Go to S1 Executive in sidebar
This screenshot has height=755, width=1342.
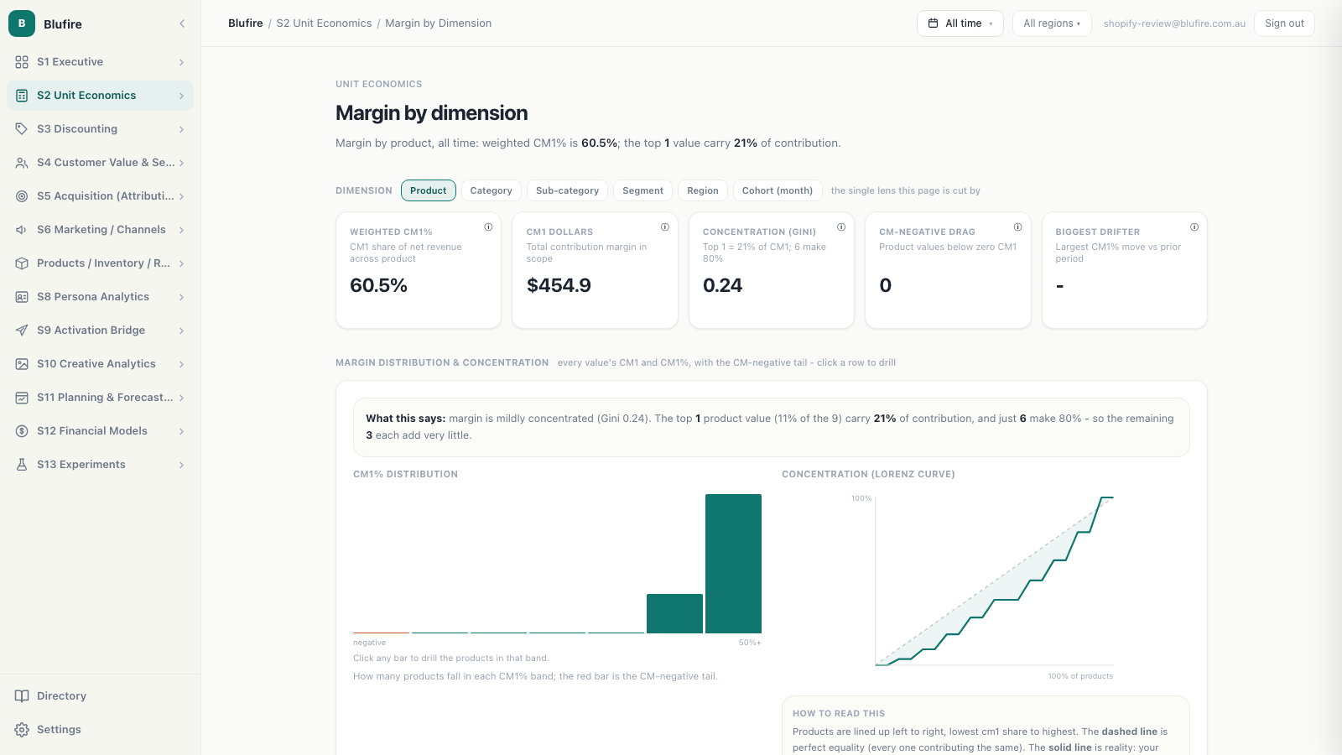pos(100,62)
